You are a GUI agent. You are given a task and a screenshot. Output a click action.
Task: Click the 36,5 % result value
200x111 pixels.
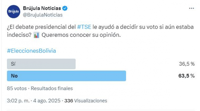coord(187,64)
